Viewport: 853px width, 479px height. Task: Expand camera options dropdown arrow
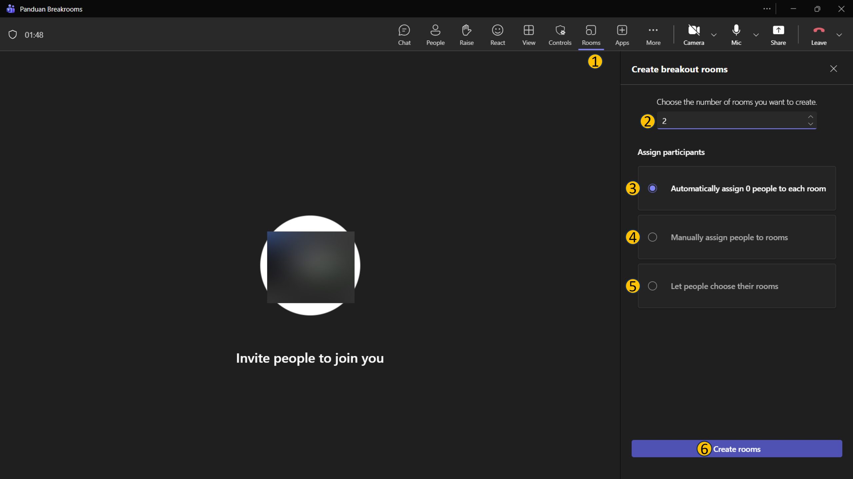(714, 35)
